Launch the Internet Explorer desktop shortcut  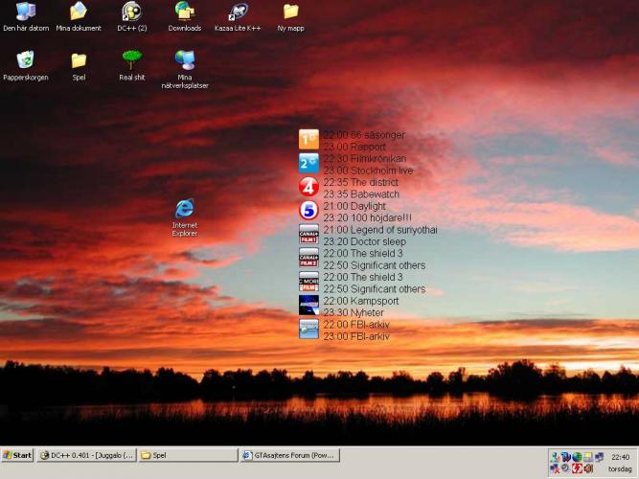click(185, 209)
